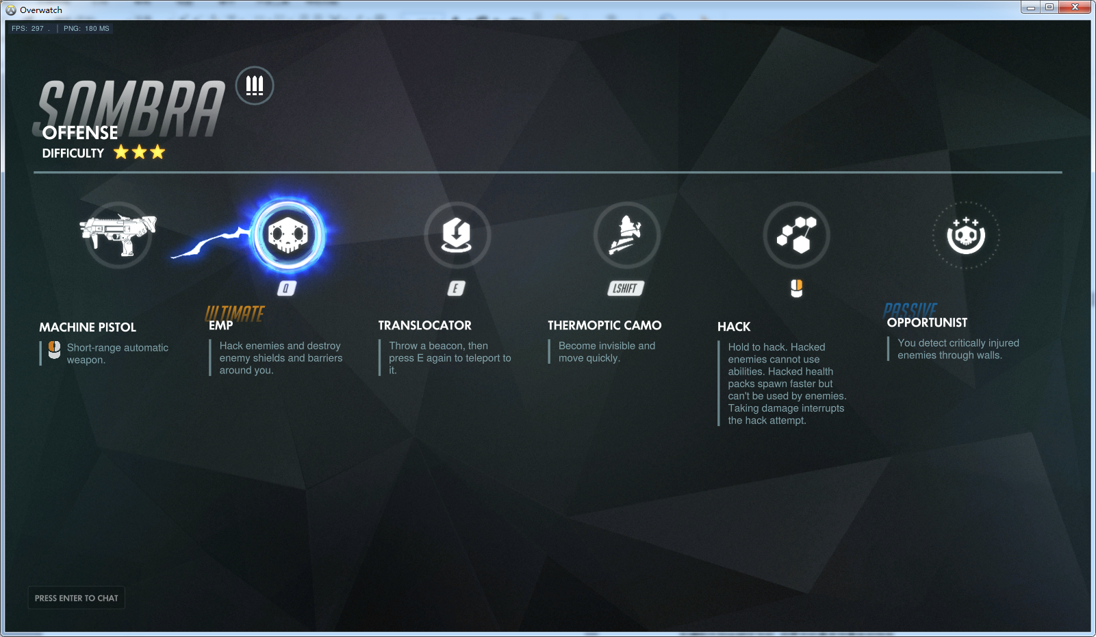Click the PNG: 180 MS latency readout
This screenshot has width=1096, height=637.
point(86,28)
